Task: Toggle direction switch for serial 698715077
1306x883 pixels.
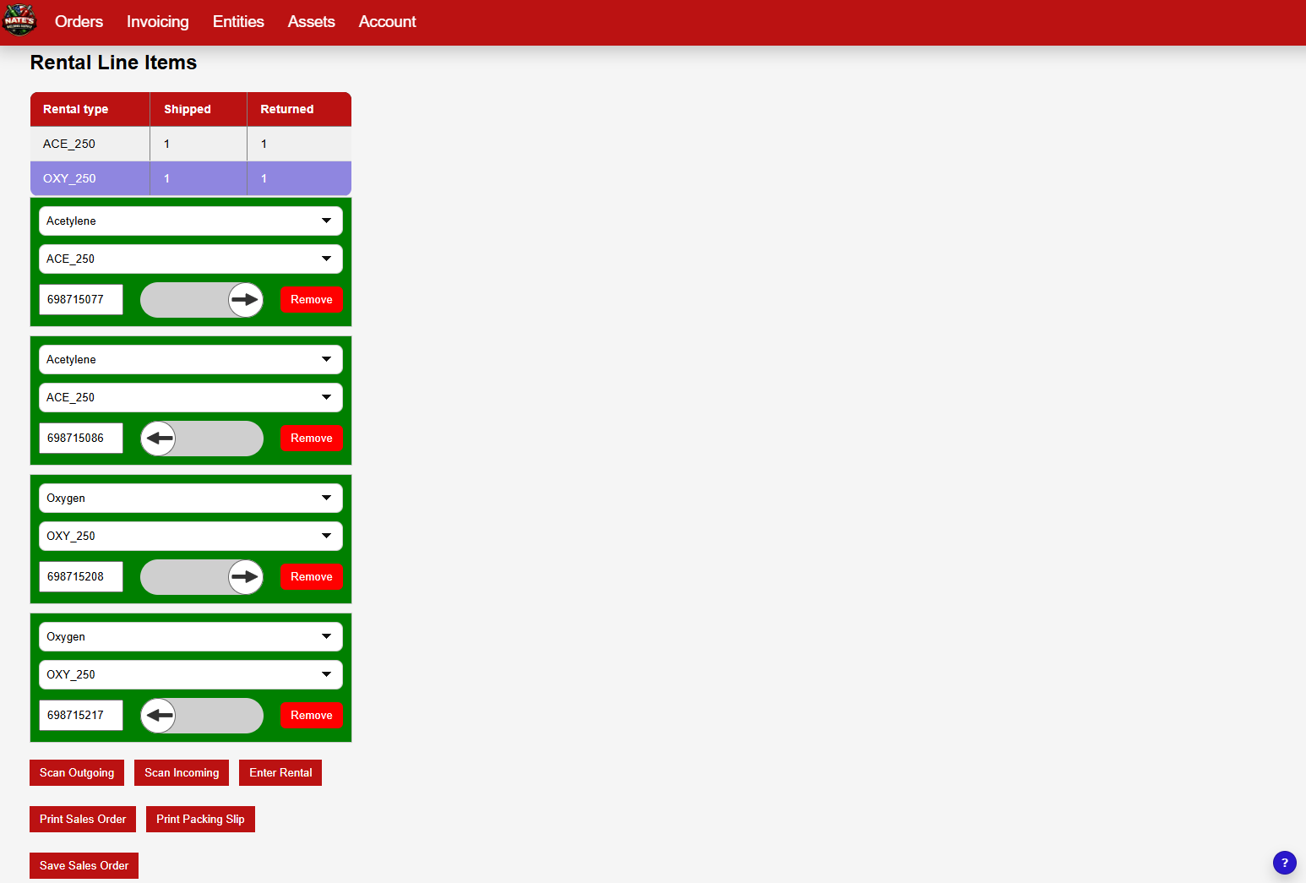Action: (201, 300)
